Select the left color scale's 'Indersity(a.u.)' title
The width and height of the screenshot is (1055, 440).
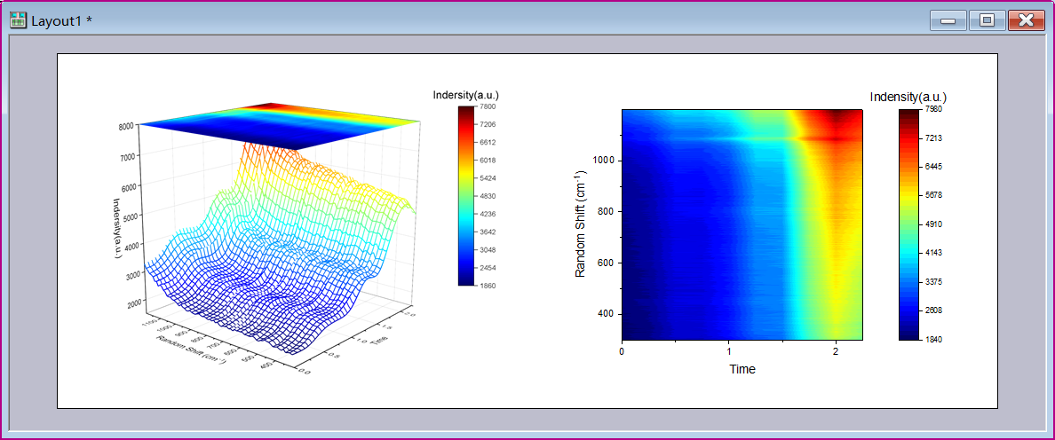pyautogui.click(x=466, y=95)
